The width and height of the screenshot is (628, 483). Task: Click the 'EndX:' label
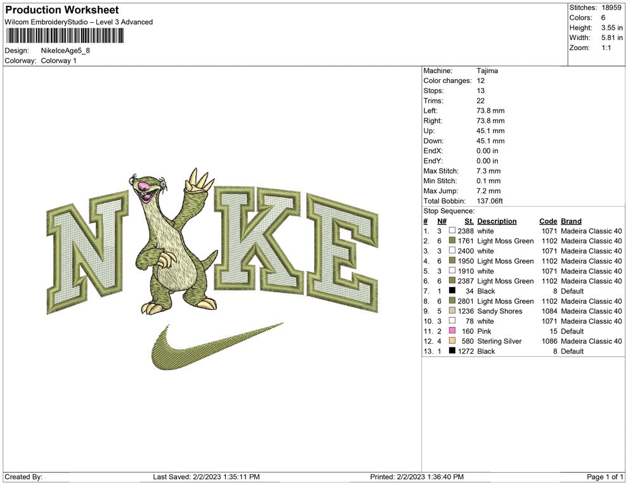click(433, 151)
